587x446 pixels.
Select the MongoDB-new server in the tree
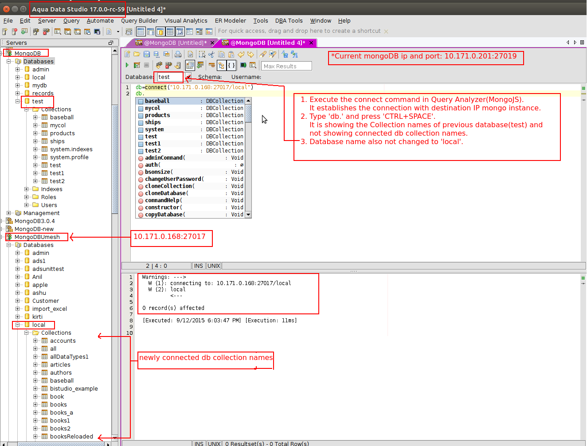point(34,229)
